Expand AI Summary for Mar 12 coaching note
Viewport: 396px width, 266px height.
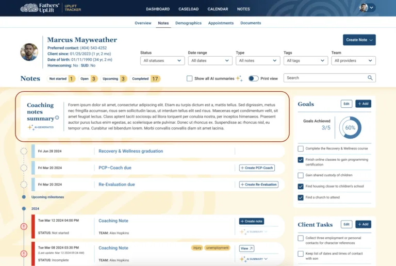tap(254, 231)
